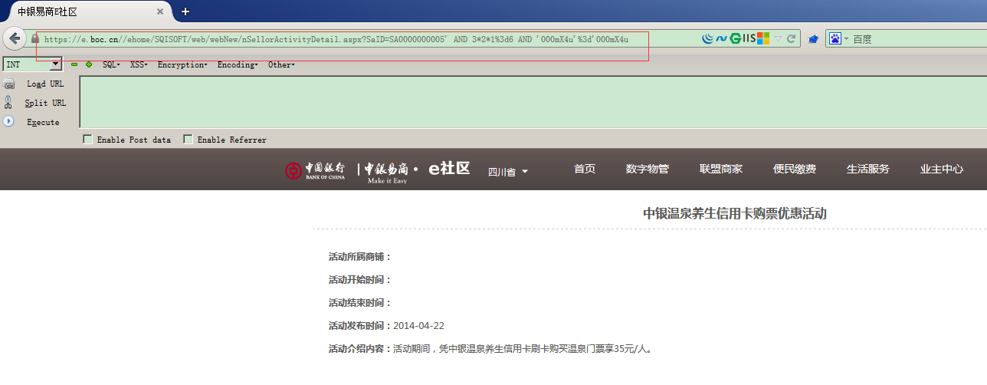Click the Split URL scissors icon
The width and height of the screenshot is (987, 385).
pyautogui.click(x=8, y=103)
